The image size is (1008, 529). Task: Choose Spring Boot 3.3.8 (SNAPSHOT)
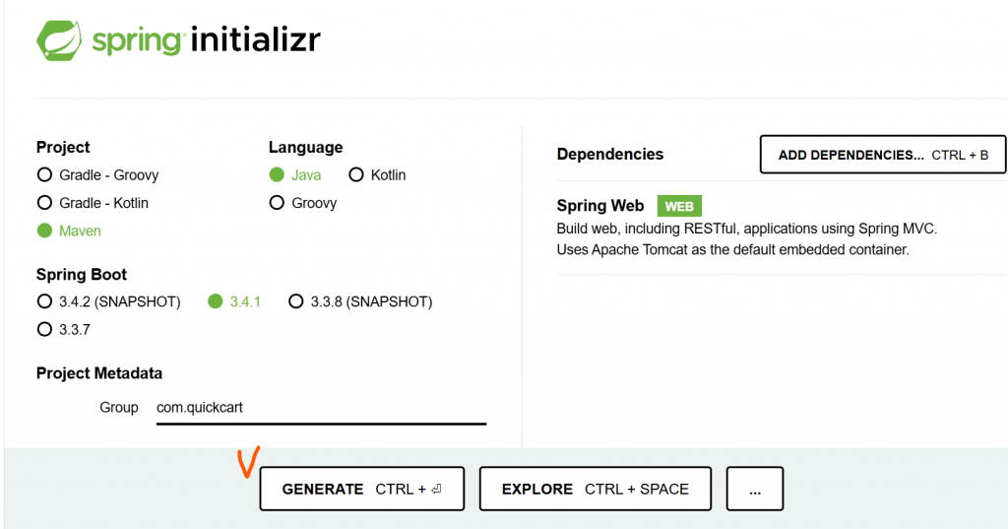click(x=295, y=301)
